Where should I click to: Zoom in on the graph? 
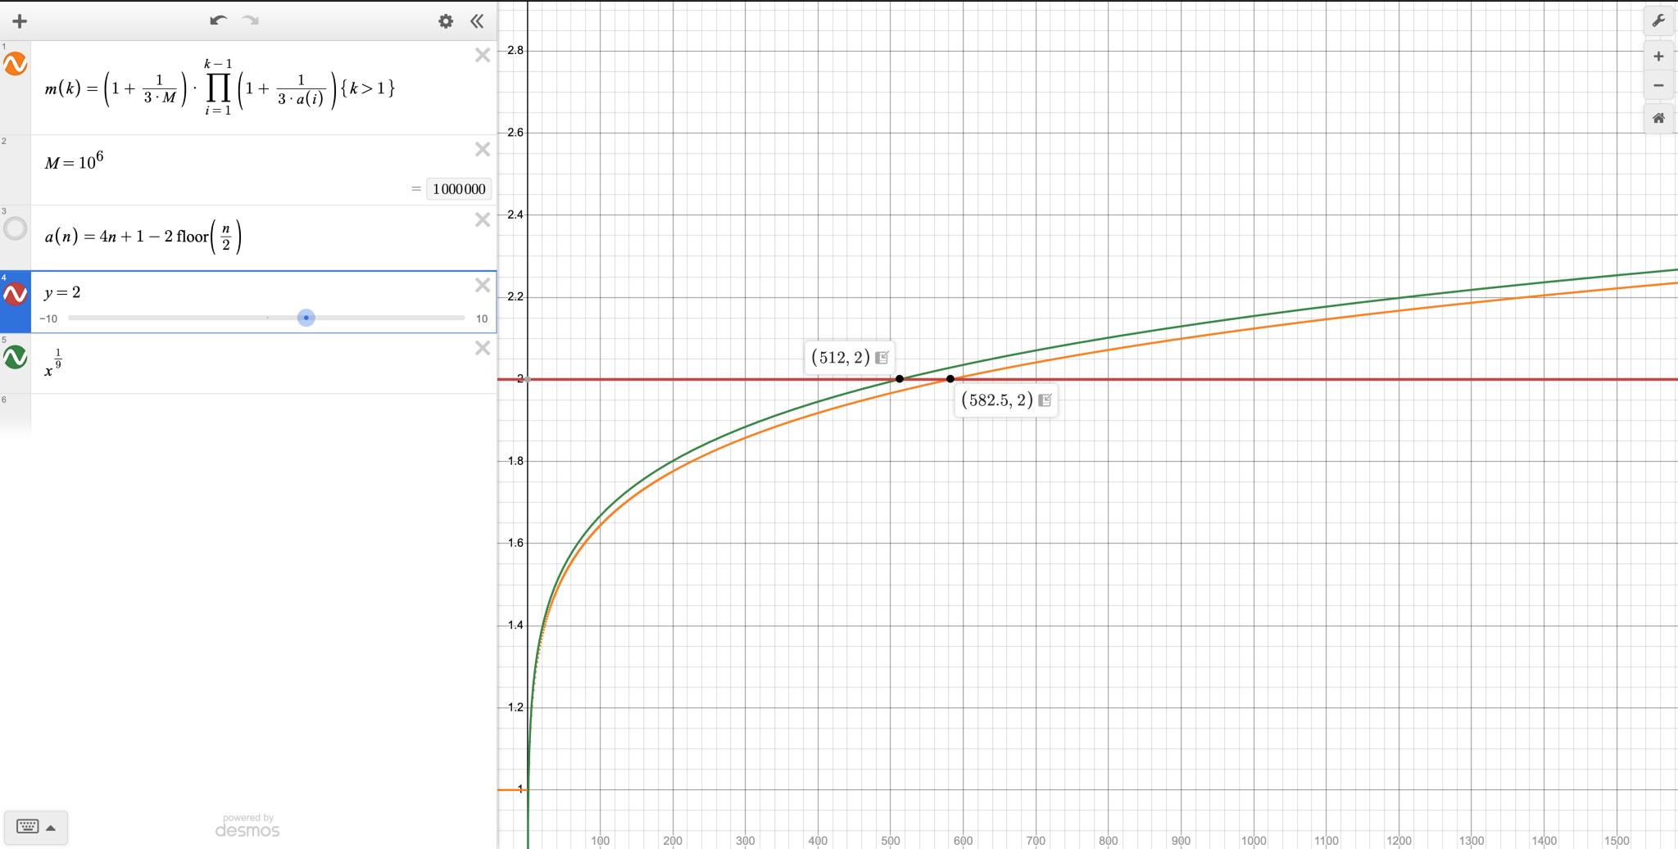pyautogui.click(x=1658, y=56)
